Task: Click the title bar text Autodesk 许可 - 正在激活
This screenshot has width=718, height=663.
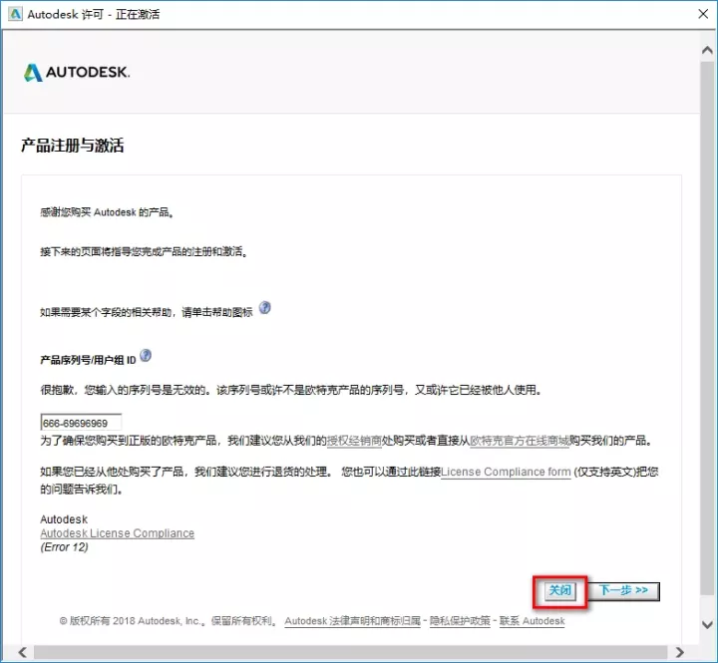Action: pyautogui.click(x=97, y=15)
